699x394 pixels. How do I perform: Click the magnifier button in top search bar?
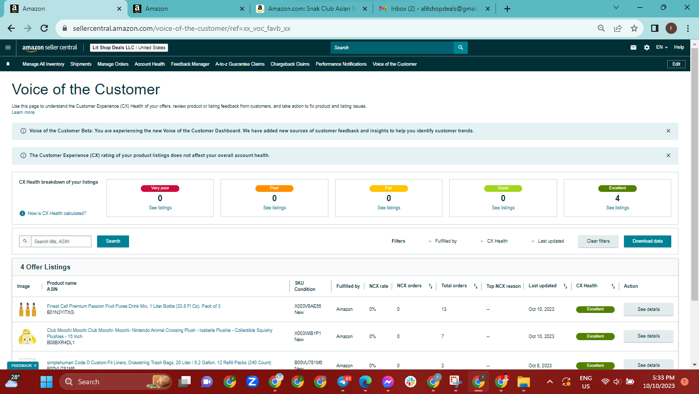pos(461,48)
